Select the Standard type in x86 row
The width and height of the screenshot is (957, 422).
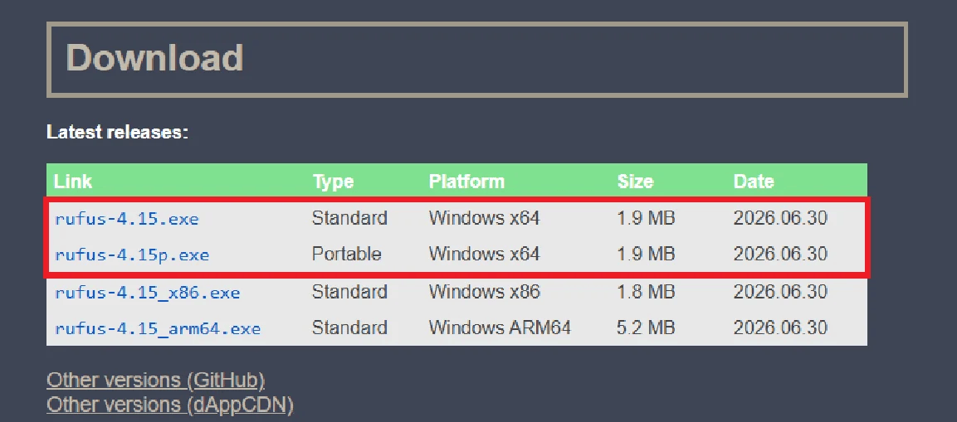click(x=349, y=292)
